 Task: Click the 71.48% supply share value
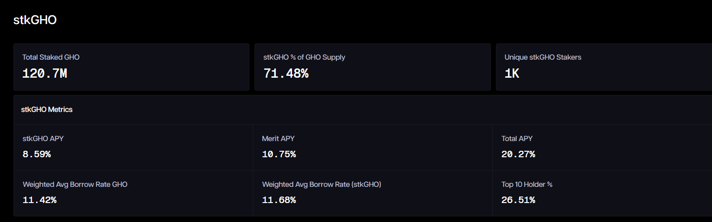click(286, 74)
